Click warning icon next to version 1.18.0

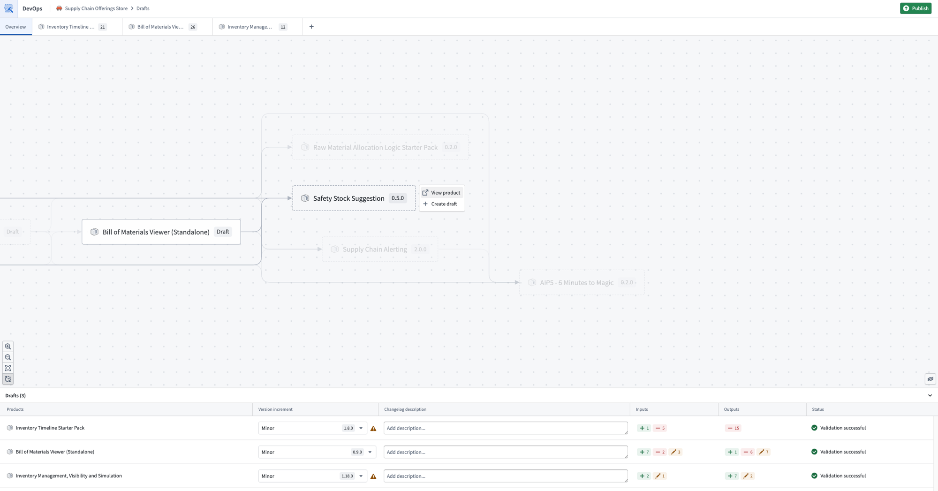click(373, 476)
